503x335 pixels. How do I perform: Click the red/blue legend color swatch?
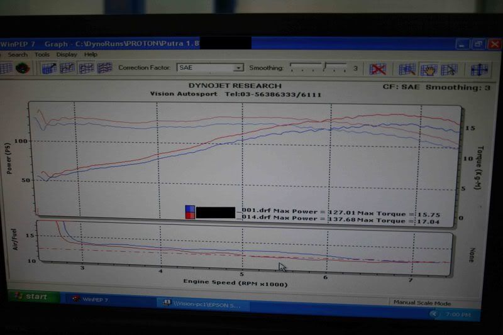[190, 212]
